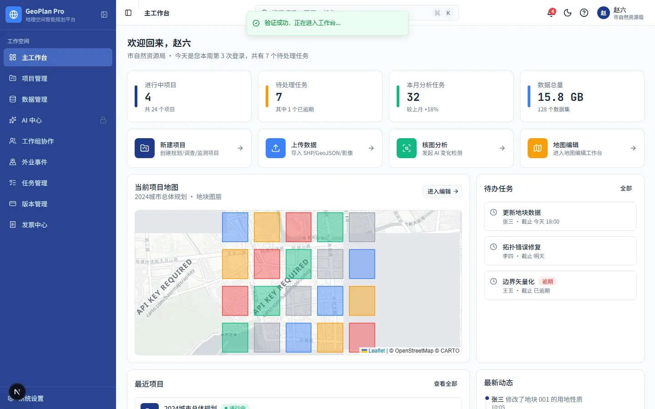This screenshot has height=409, width=655.
Task: Click the 逾期 overdue tag
Action: click(x=548, y=282)
